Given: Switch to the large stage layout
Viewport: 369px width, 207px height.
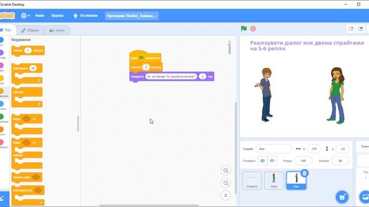Looking at the screenshot, I should click(x=360, y=29).
